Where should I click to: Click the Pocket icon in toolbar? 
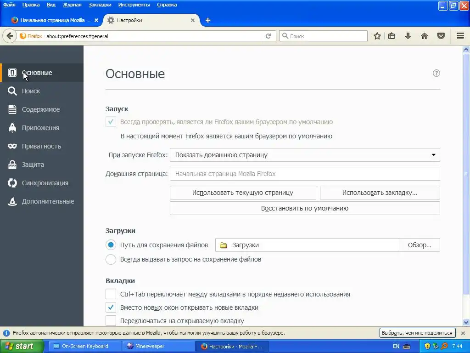click(441, 36)
